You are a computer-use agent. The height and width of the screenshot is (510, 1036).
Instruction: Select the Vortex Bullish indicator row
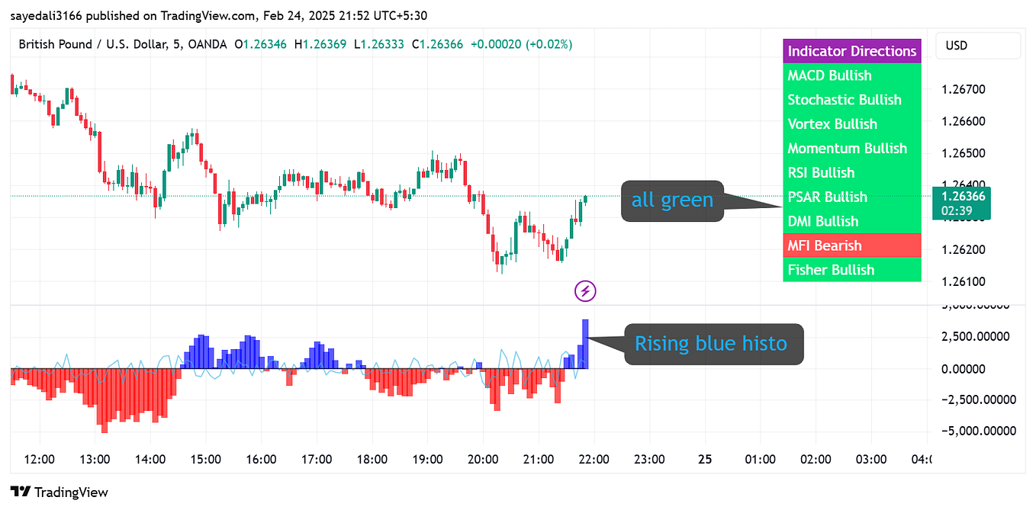click(x=852, y=123)
